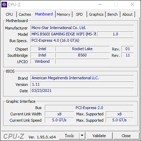
Task: Click the B560 southbridge field
Action: point(82,55)
